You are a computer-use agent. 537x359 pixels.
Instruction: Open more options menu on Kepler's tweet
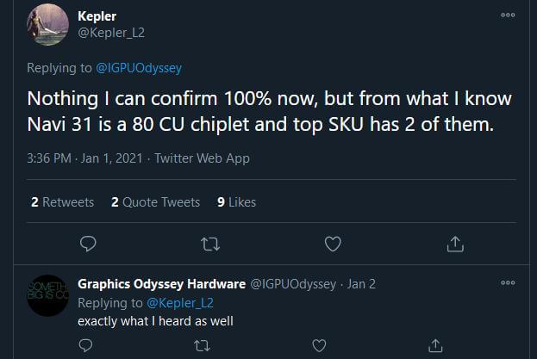coord(508,15)
